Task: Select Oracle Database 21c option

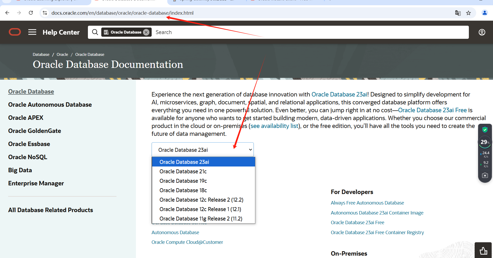Action: pos(203,171)
